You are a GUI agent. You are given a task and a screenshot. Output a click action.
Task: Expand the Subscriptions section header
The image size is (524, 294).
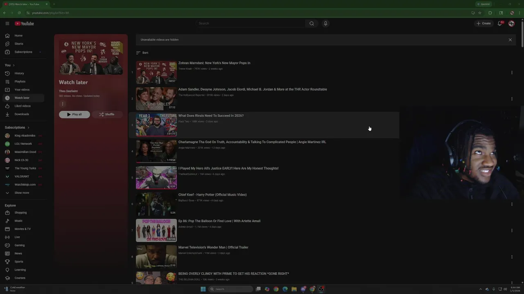[17, 127]
